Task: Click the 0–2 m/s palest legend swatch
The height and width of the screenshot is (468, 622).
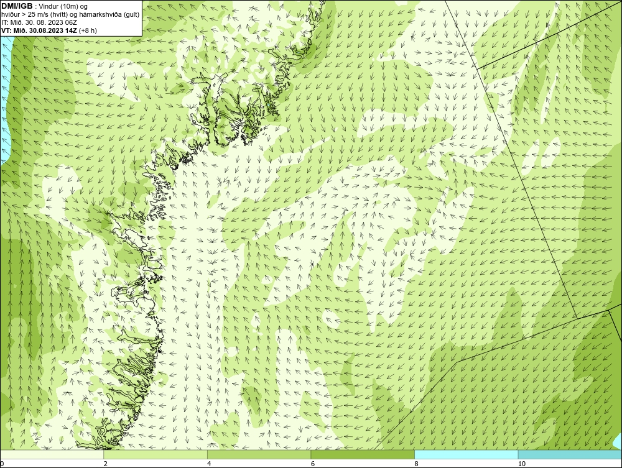Action: [52, 454]
